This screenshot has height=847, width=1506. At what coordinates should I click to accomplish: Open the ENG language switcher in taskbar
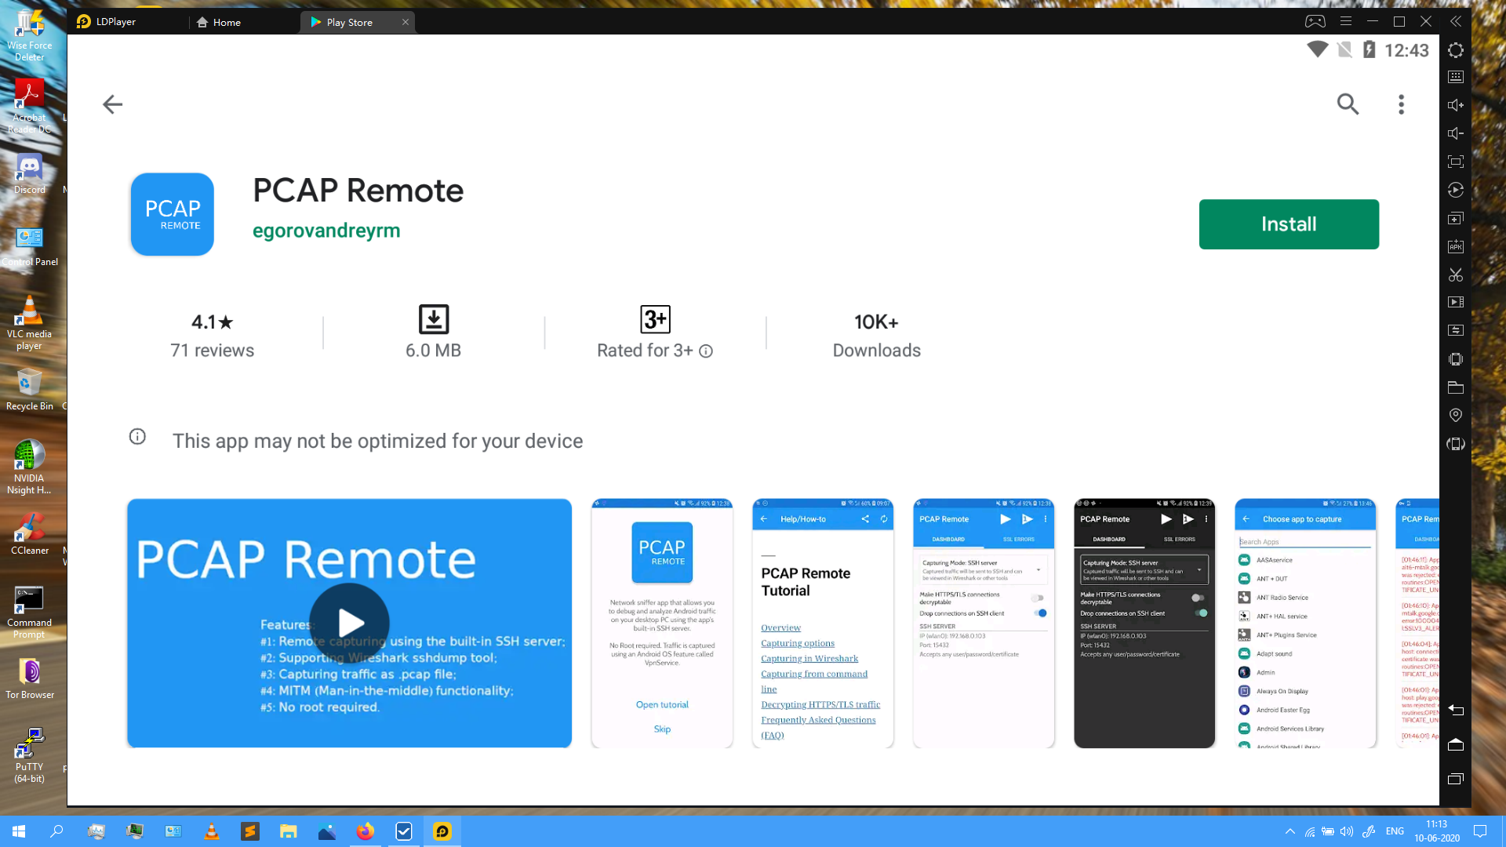[x=1395, y=831]
